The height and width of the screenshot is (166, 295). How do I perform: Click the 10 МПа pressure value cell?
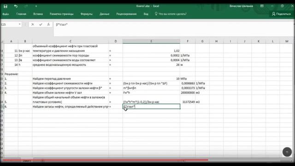point(151,79)
